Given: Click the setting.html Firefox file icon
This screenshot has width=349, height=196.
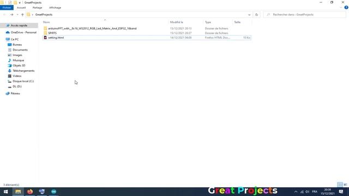Looking at the screenshot, I should (x=45, y=38).
